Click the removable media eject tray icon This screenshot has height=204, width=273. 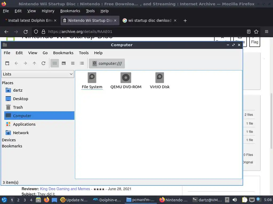(x=227, y=200)
